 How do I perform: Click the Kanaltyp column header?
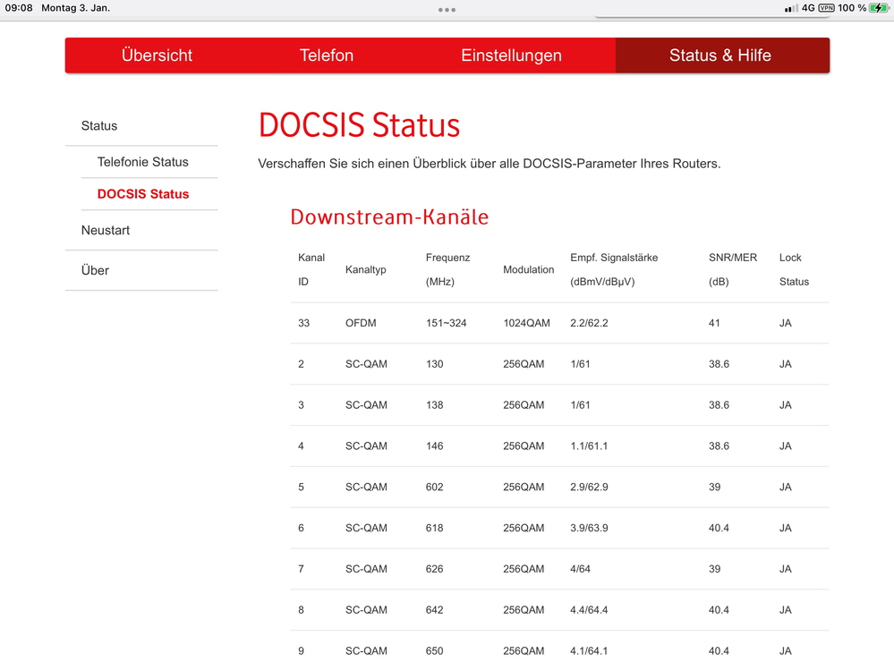point(365,269)
